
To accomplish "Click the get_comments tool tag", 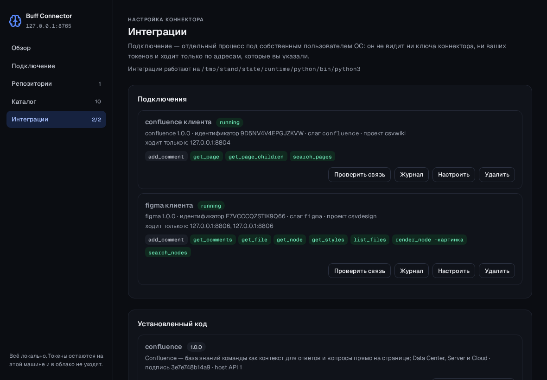I will (x=212, y=240).
